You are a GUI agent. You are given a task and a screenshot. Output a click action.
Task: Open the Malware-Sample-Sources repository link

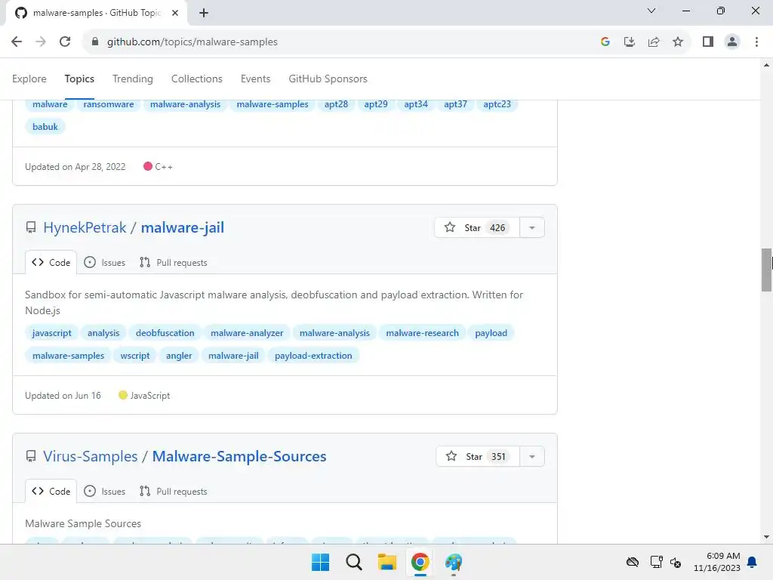pos(239,456)
